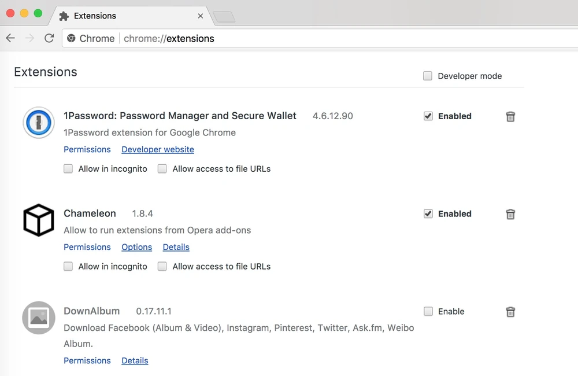Screen dimensions: 578x376
Task: Click the DownAlbum extension icon
Action: coord(39,318)
